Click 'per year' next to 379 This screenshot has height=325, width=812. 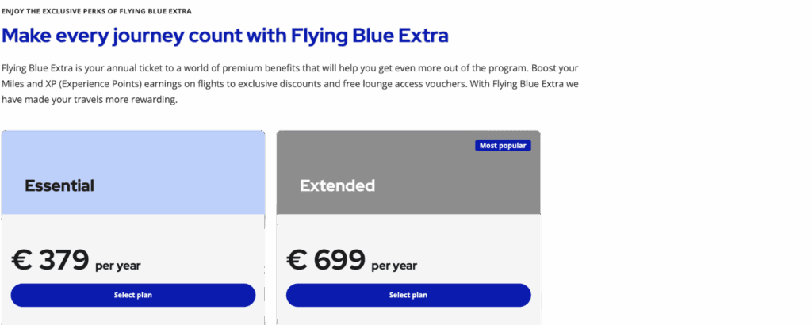tap(117, 266)
